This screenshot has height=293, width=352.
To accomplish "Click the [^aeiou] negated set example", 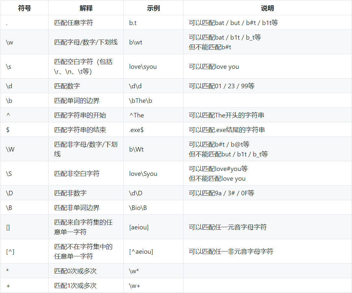I will point(141,251).
